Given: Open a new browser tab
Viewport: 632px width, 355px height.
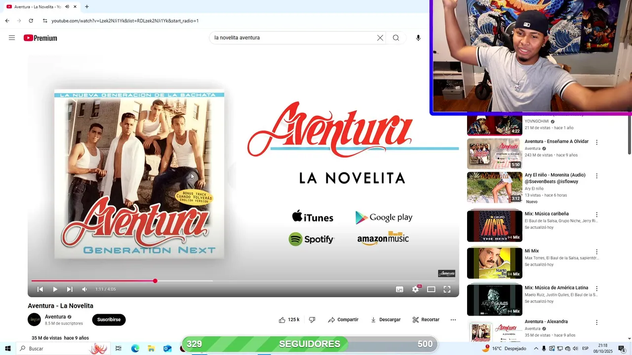Looking at the screenshot, I should 87,7.
